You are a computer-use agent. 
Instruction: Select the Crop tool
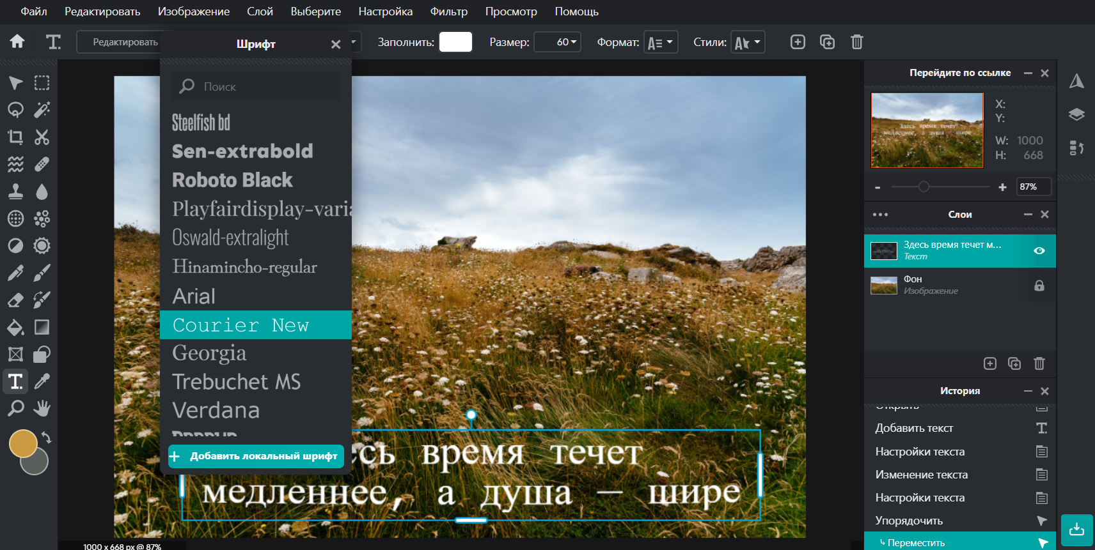15,137
